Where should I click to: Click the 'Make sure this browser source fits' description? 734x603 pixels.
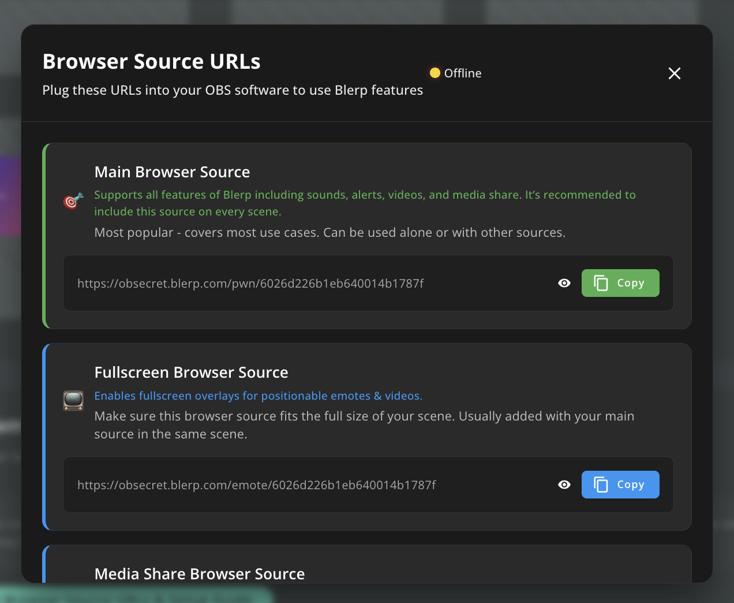364,416
